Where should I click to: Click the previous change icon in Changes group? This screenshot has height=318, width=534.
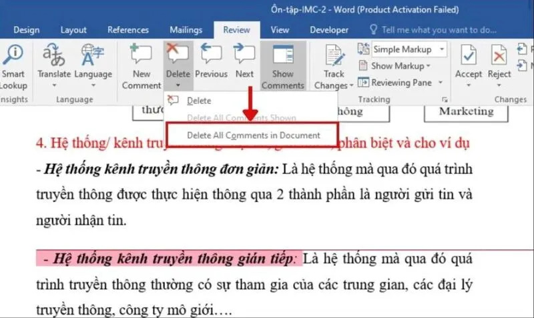point(522,49)
